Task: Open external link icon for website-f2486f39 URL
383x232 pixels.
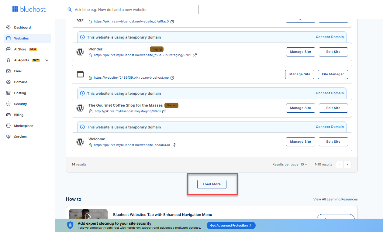Action: [172, 78]
